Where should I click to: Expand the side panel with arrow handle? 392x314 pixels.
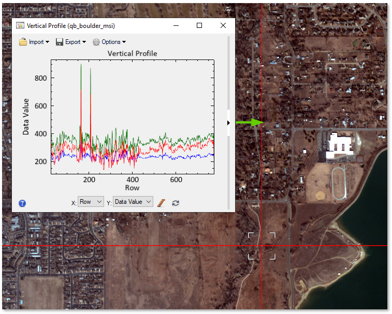point(228,123)
